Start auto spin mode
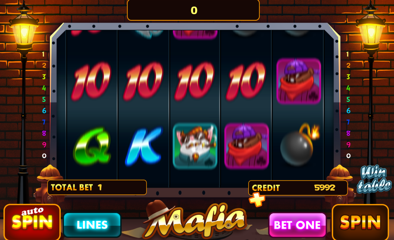The height and width of the screenshot is (240, 394). [32, 222]
